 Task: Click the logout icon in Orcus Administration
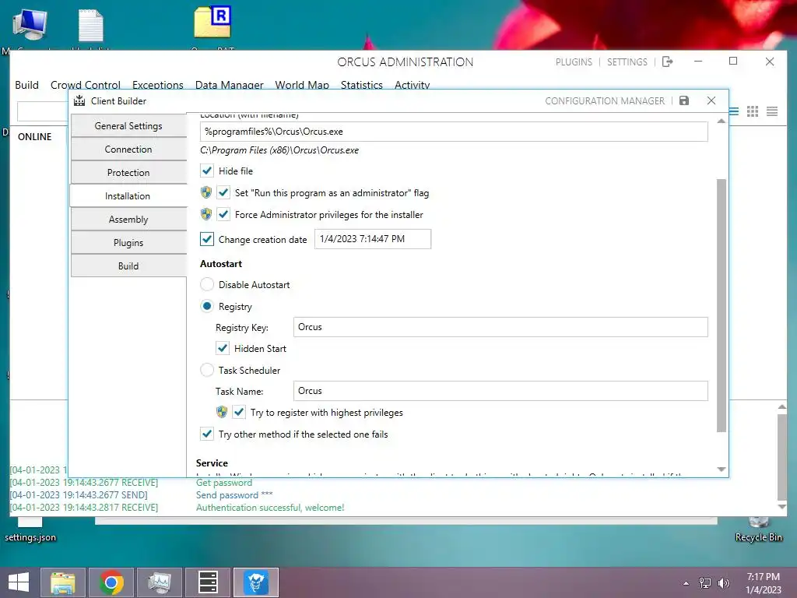(668, 62)
